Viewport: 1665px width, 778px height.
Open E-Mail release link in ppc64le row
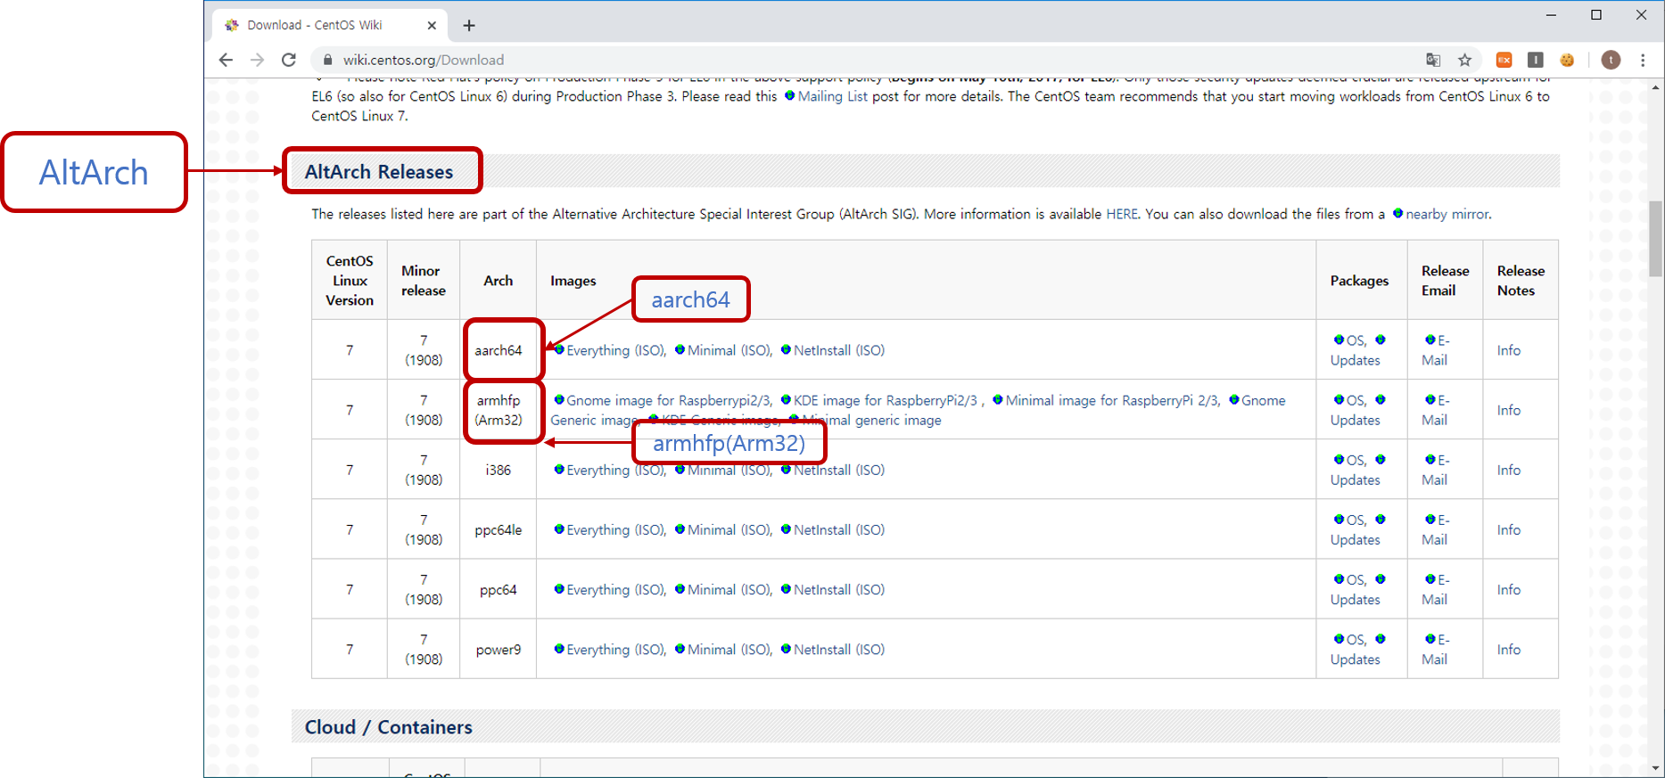click(x=1436, y=529)
